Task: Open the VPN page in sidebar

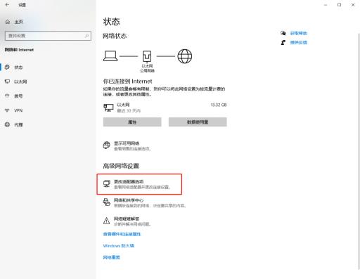Action: click(48, 110)
